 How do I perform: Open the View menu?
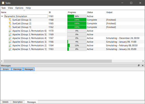click(x=10, y=8)
